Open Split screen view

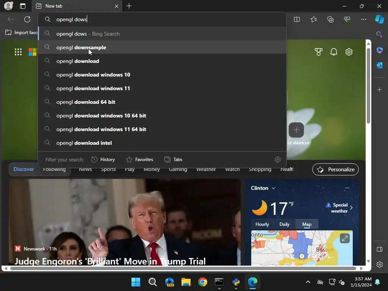[297, 19]
